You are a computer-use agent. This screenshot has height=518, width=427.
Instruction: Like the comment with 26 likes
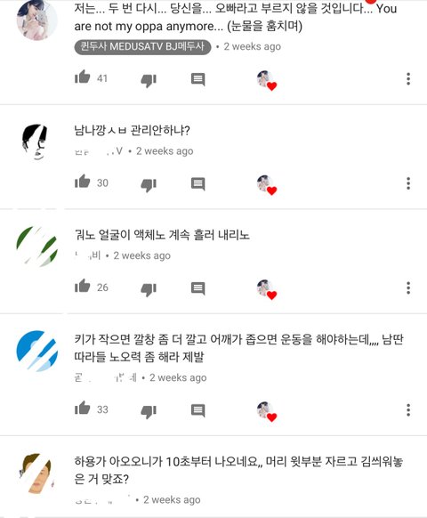tap(83, 286)
